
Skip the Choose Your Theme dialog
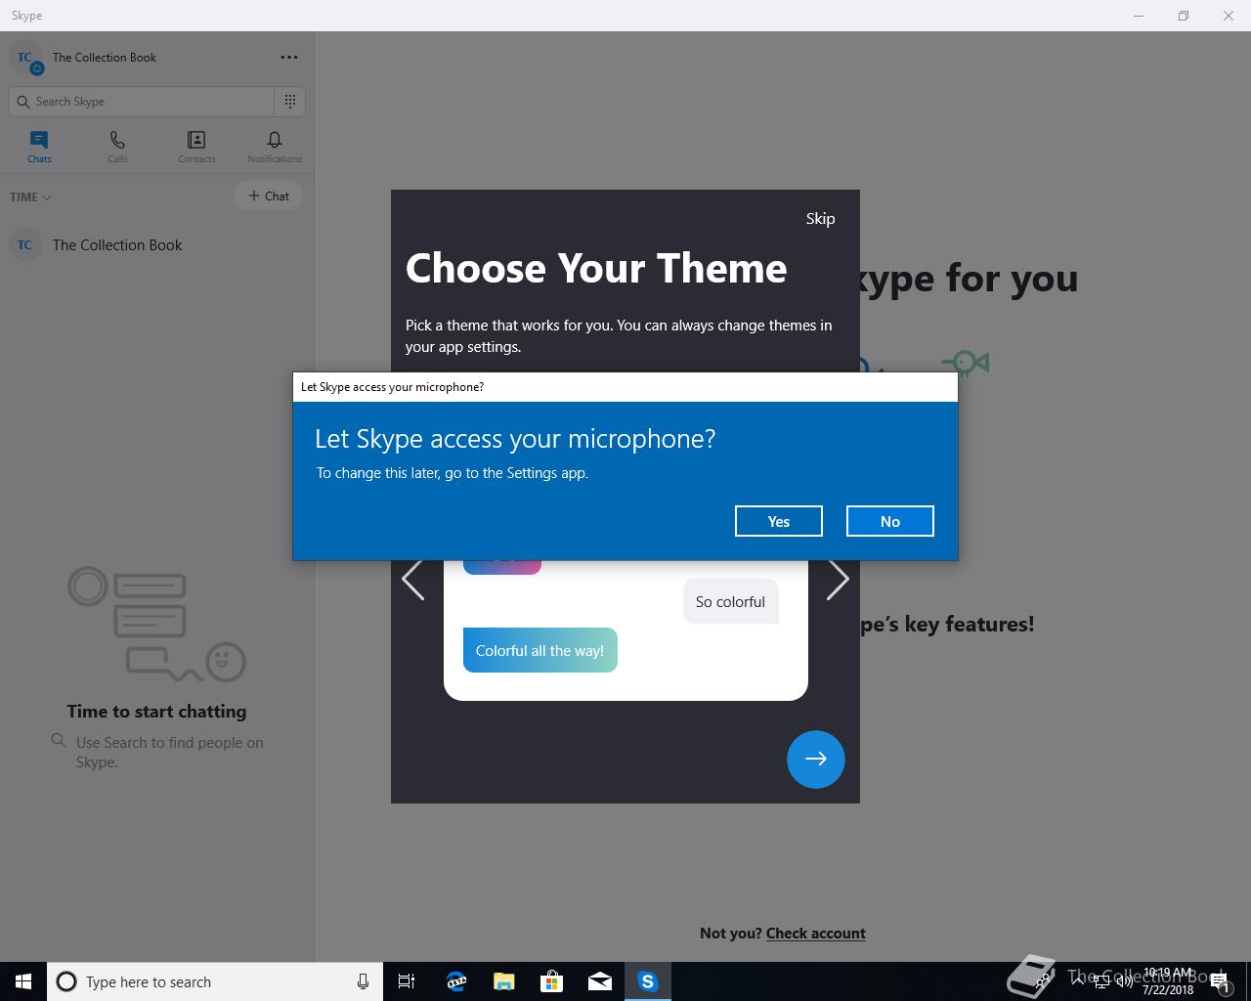pos(820,218)
